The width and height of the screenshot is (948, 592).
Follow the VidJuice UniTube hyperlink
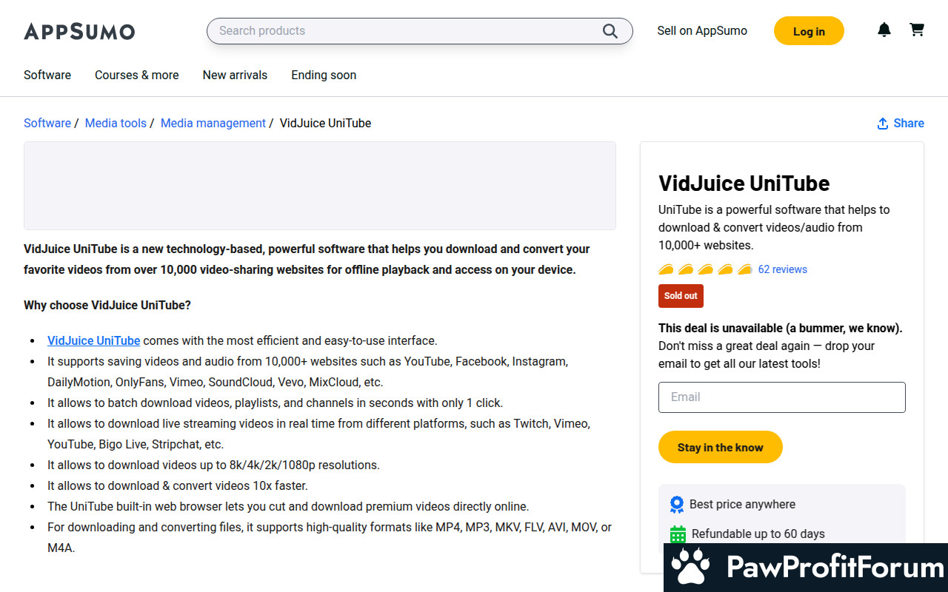[x=93, y=340]
